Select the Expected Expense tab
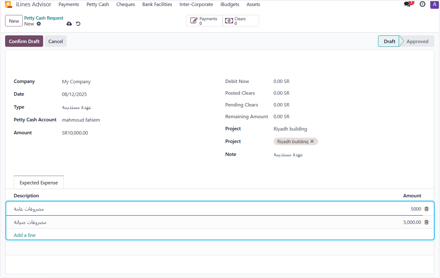Image resolution: width=440 pixels, height=278 pixels. tap(39, 183)
